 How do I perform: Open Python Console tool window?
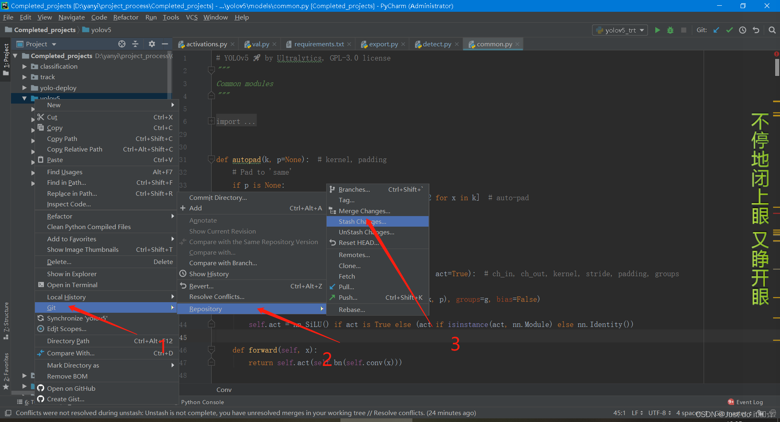[x=202, y=402]
